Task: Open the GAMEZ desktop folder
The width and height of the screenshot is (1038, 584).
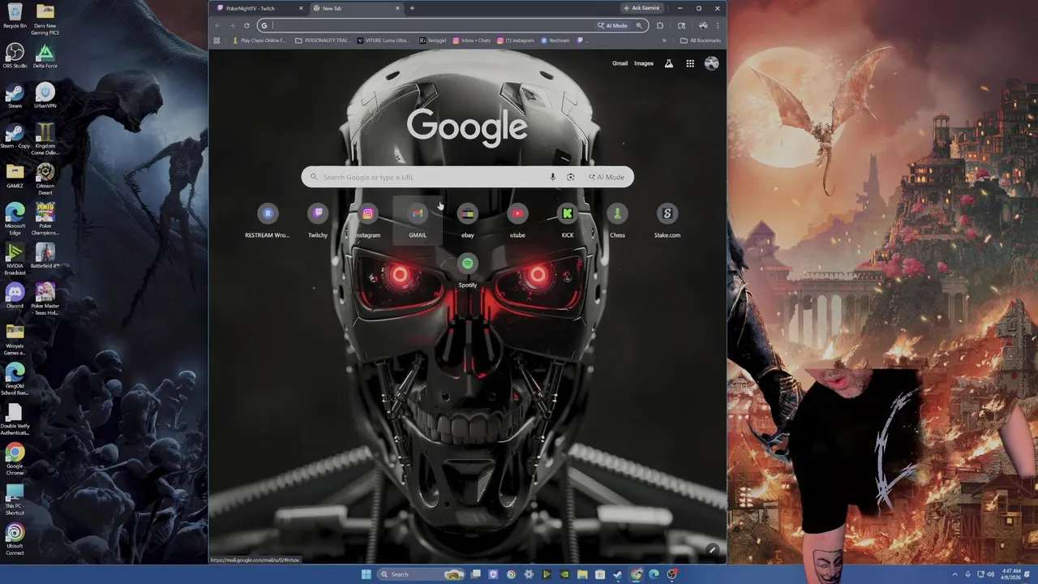Action: click(x=15, y=176)
